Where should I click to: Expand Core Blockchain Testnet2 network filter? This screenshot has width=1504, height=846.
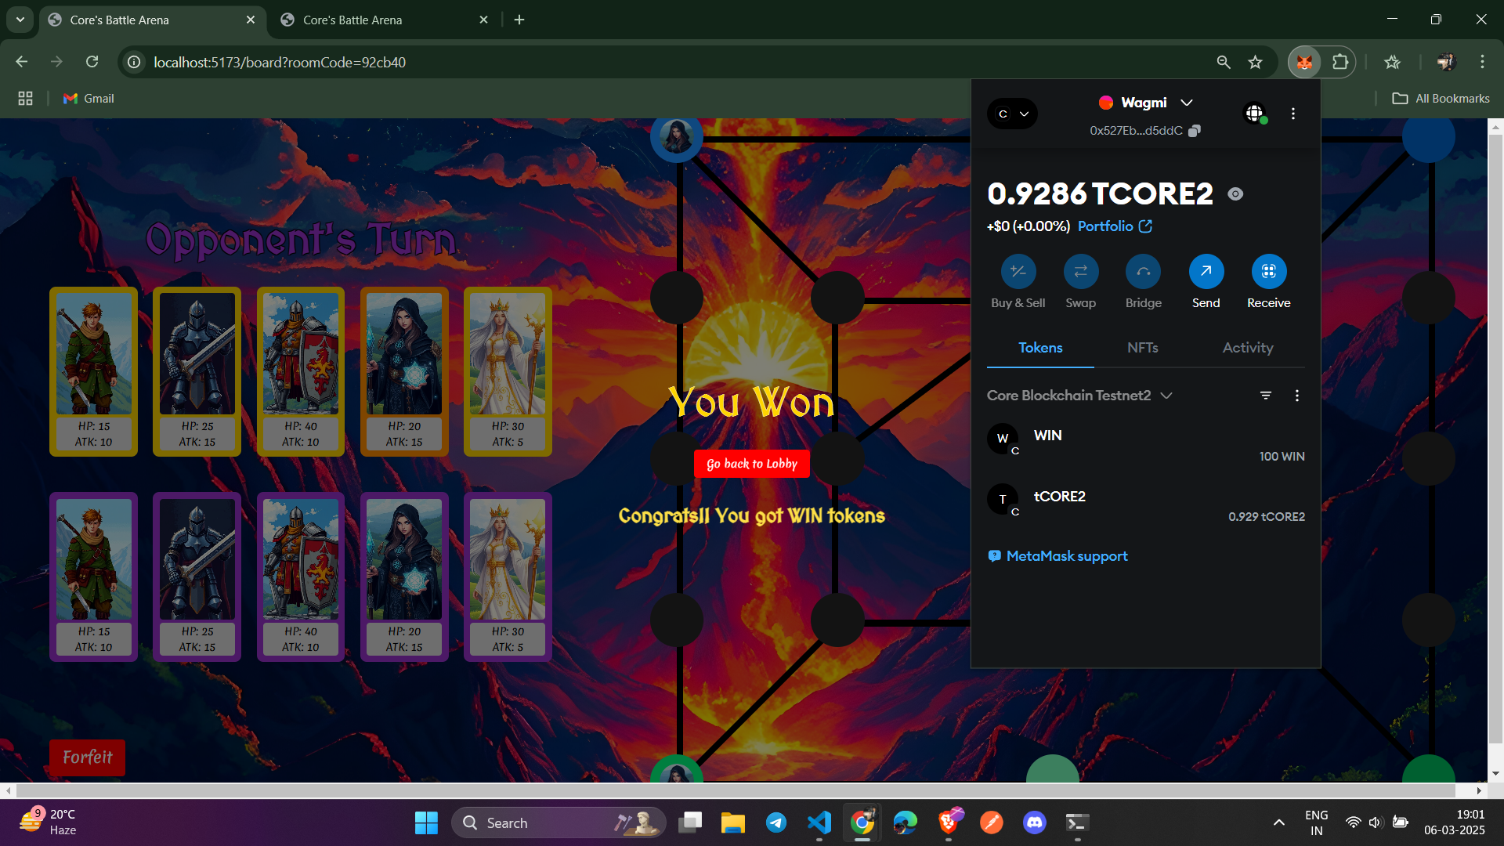(1079, 396)
